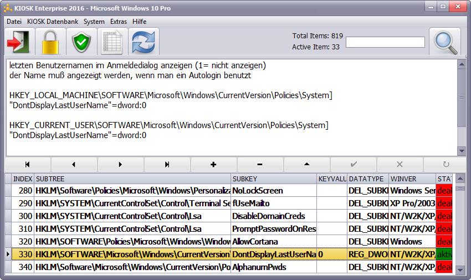Image resolution: width=471 pixels, height=280 pixels.
Task: Click the edit record up-triangle button
Action: 306,164
